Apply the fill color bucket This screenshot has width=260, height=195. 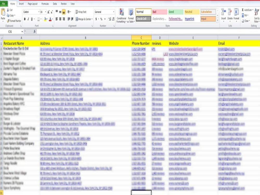tap(45, 19)
